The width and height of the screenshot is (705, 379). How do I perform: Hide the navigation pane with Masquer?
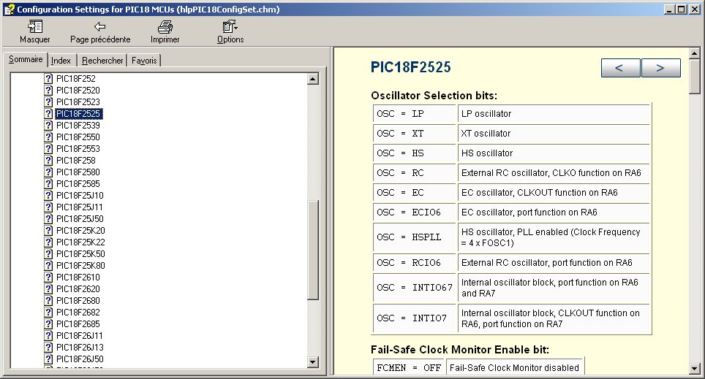[x=34, y=32]
